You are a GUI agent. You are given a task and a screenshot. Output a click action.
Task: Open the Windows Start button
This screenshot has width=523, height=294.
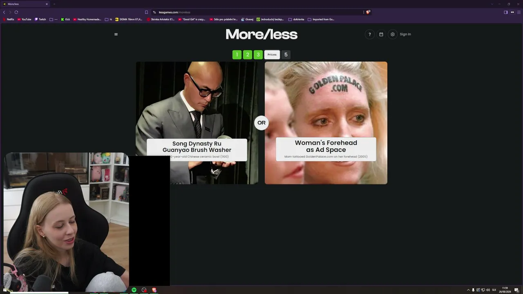[x=5, y=290]
